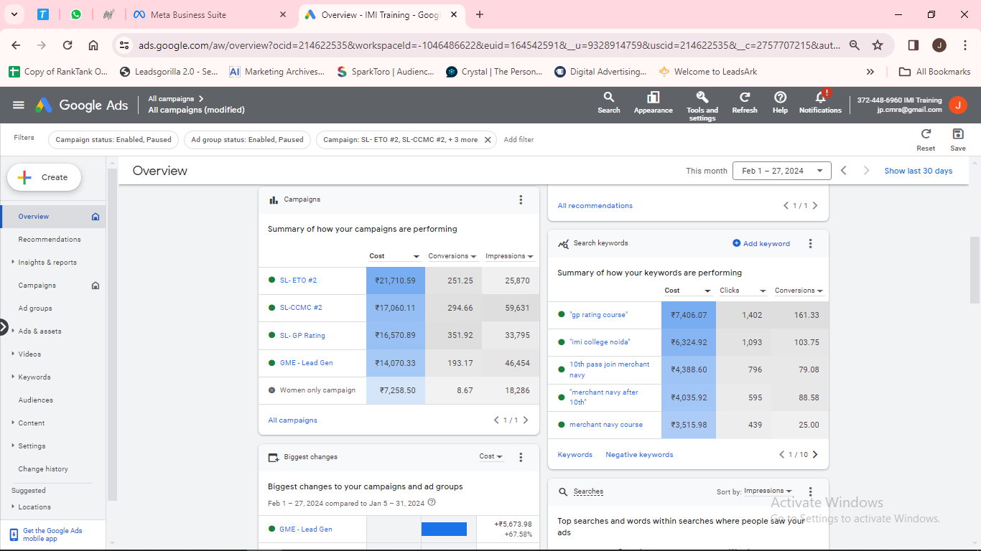Open Tools and settings wrench

(x=702, y=105)
